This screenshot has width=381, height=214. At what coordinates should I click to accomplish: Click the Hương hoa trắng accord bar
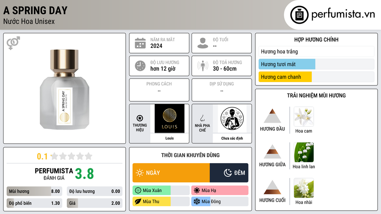pos(316,51)
